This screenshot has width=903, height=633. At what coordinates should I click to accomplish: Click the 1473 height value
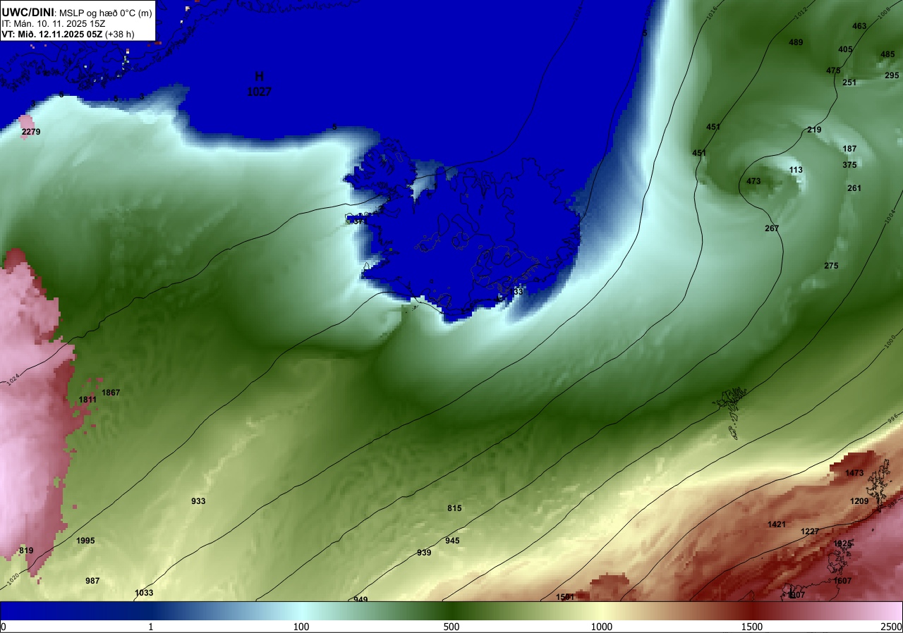(x=854, y=473)
